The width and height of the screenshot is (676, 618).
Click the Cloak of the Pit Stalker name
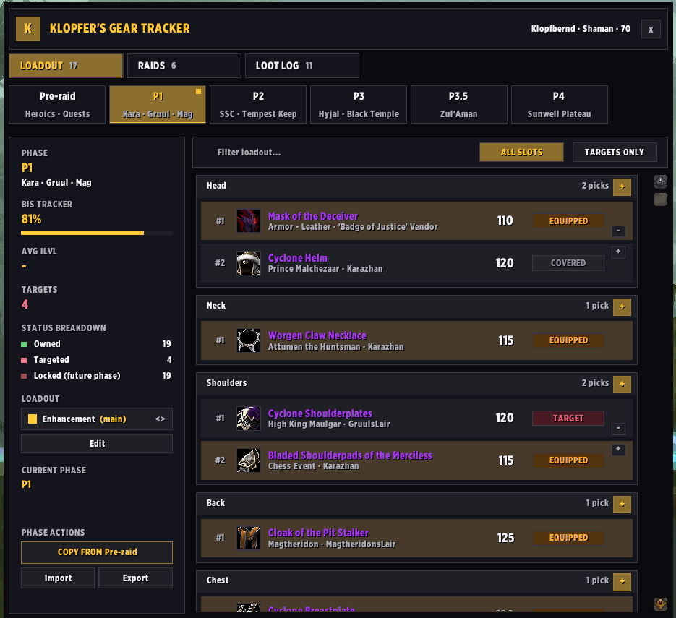318,533
